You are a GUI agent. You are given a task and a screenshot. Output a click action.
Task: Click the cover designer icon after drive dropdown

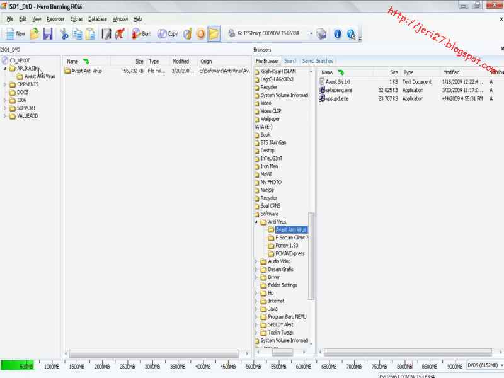point(321,33)
